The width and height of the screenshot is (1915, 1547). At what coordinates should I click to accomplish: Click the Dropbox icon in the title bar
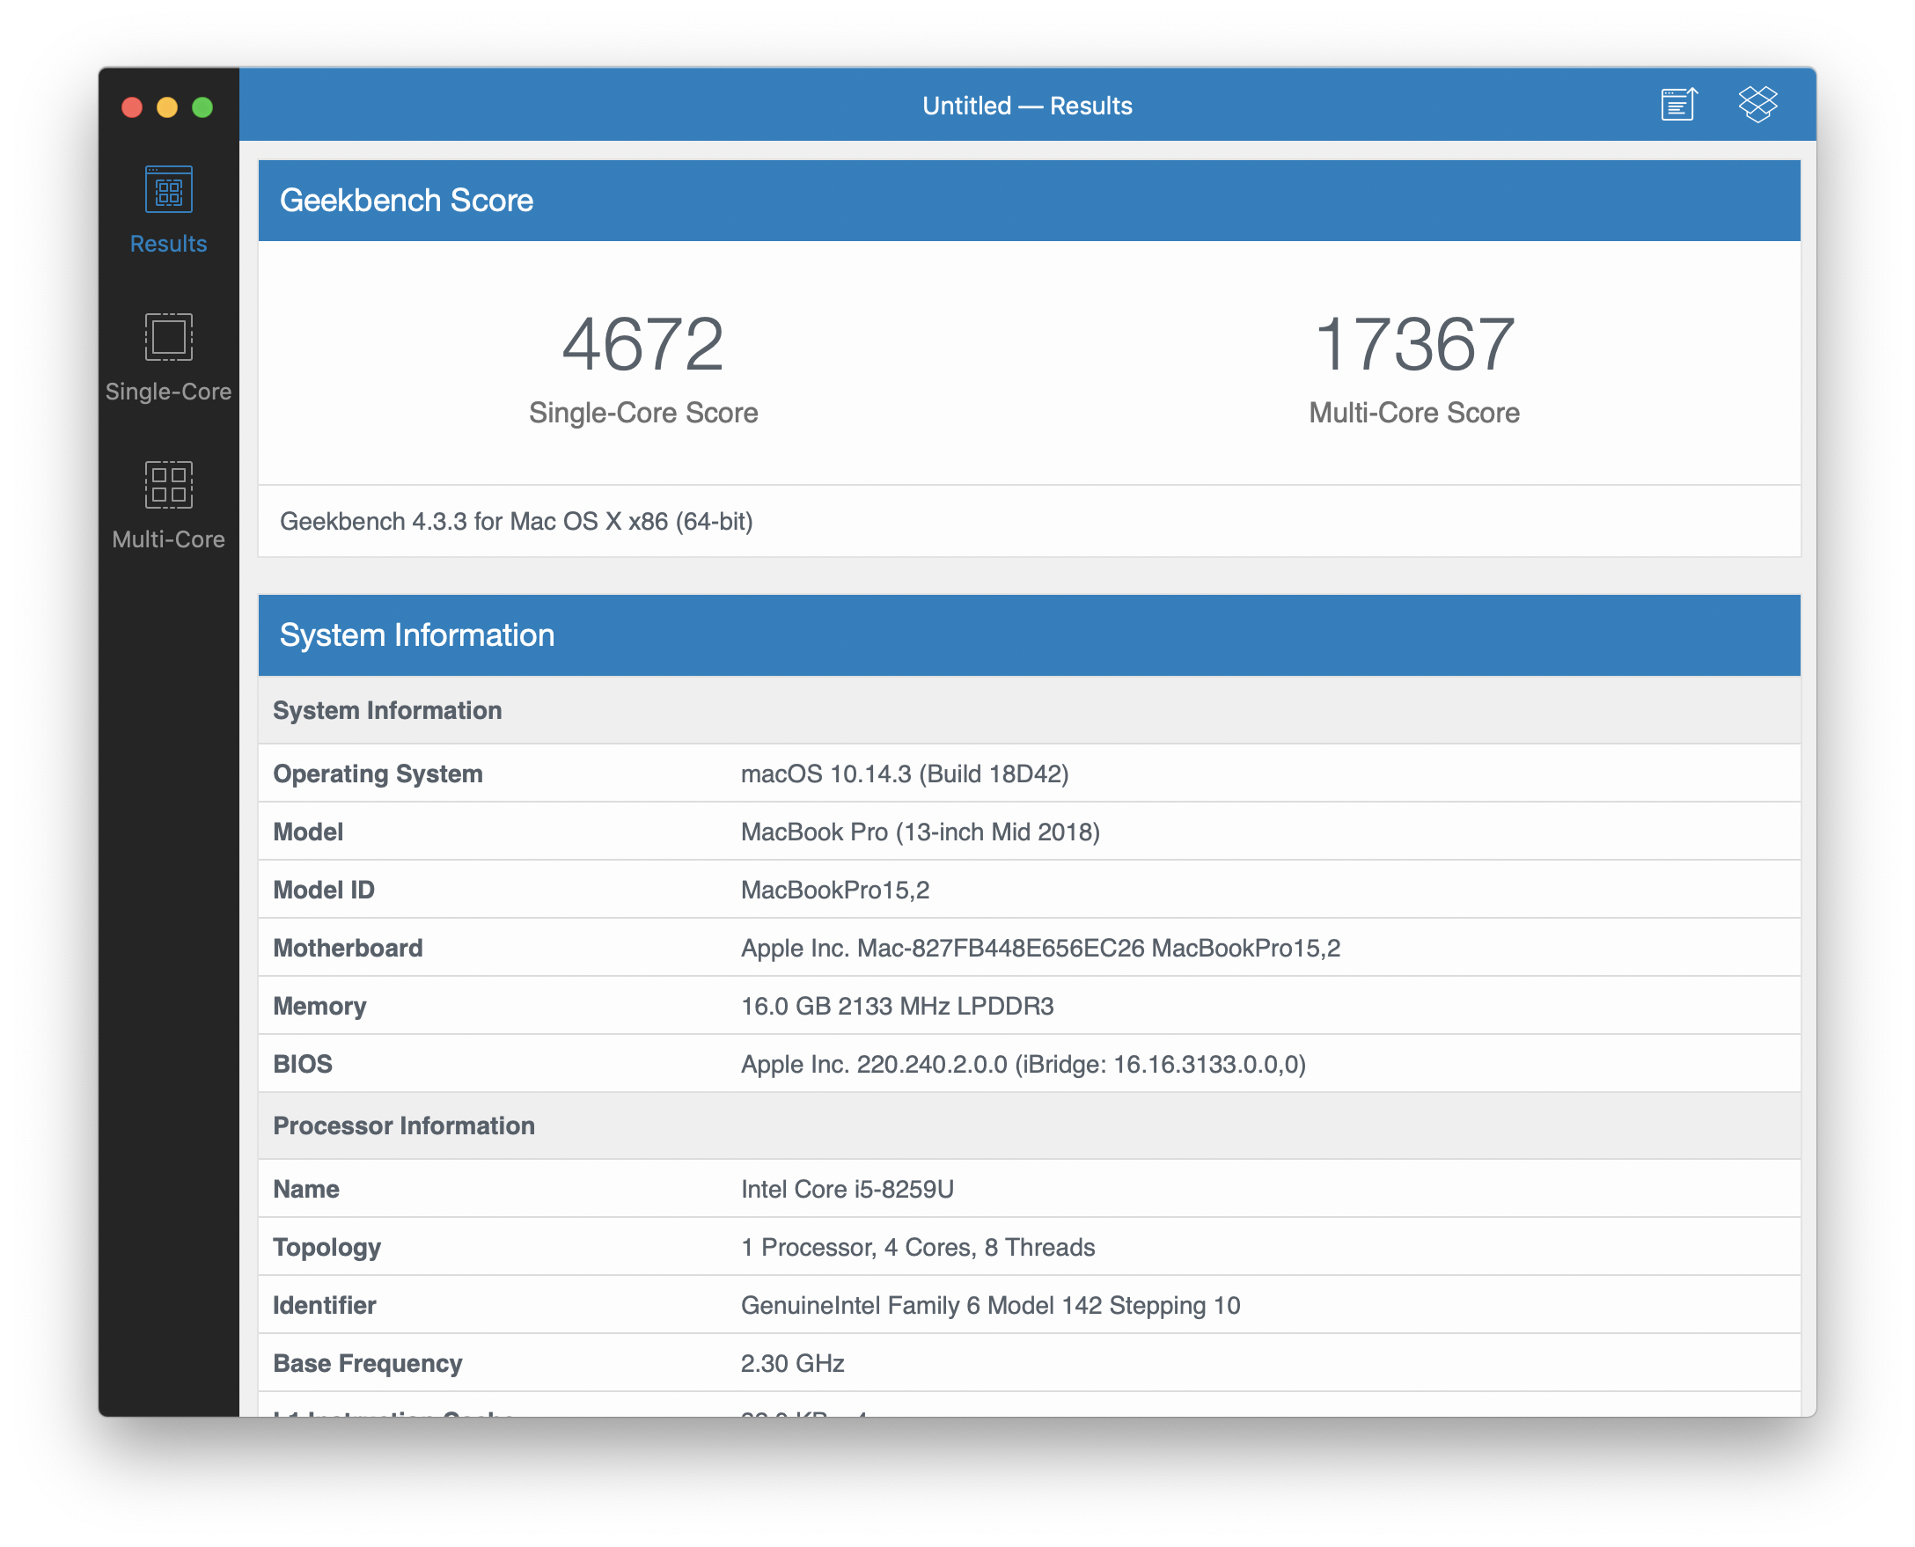coord(1757,104)
